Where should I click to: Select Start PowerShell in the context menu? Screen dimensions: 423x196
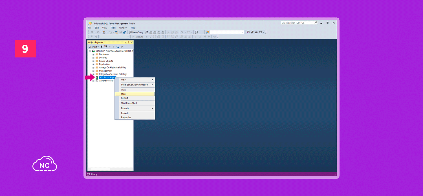pyautogui.click(x=135, y=103)
